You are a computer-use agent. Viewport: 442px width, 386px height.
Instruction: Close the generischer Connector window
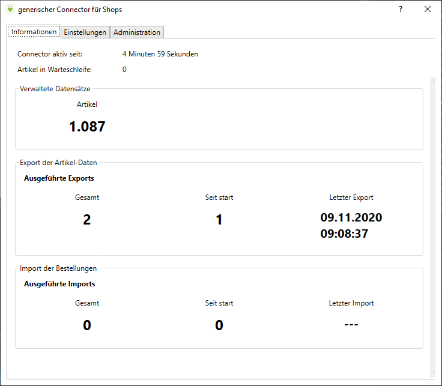point(428,10)
